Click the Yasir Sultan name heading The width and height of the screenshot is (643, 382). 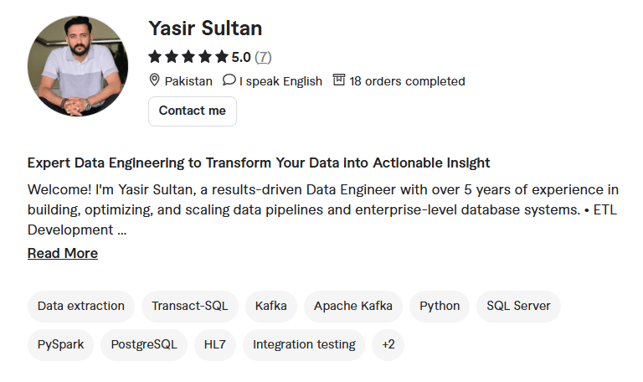pos(205,28)
